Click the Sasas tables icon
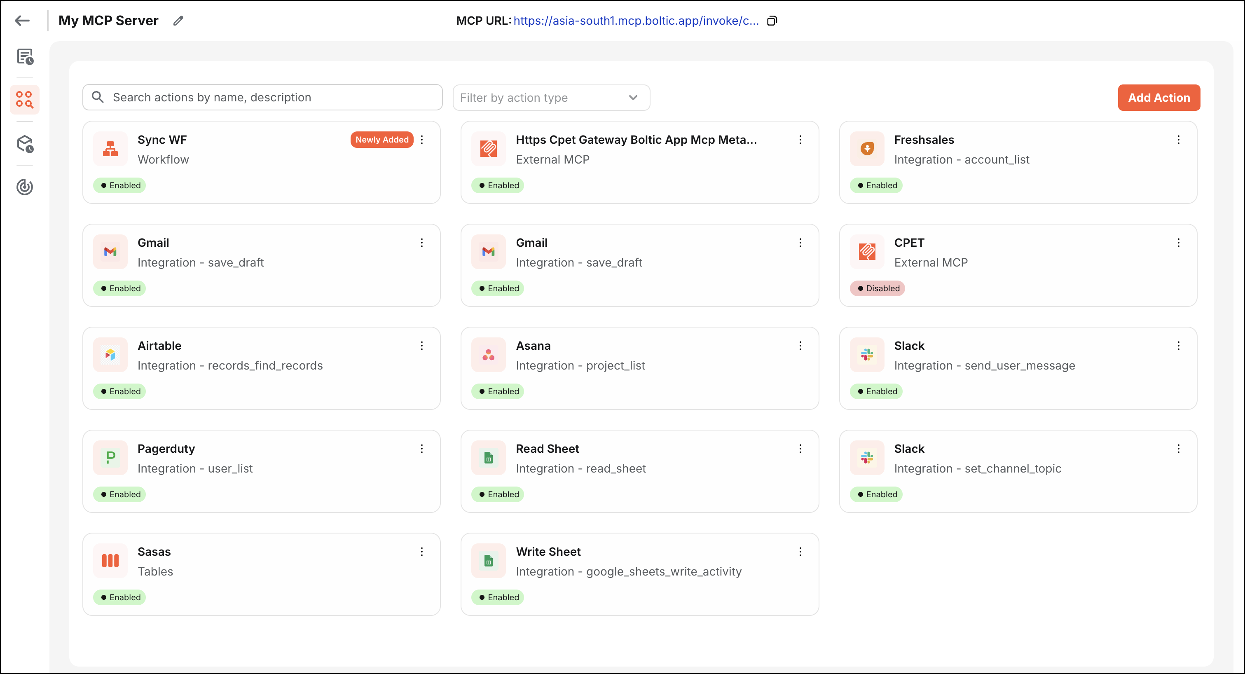The height and width of the screenshot is (674, 1245). point(110,560)
